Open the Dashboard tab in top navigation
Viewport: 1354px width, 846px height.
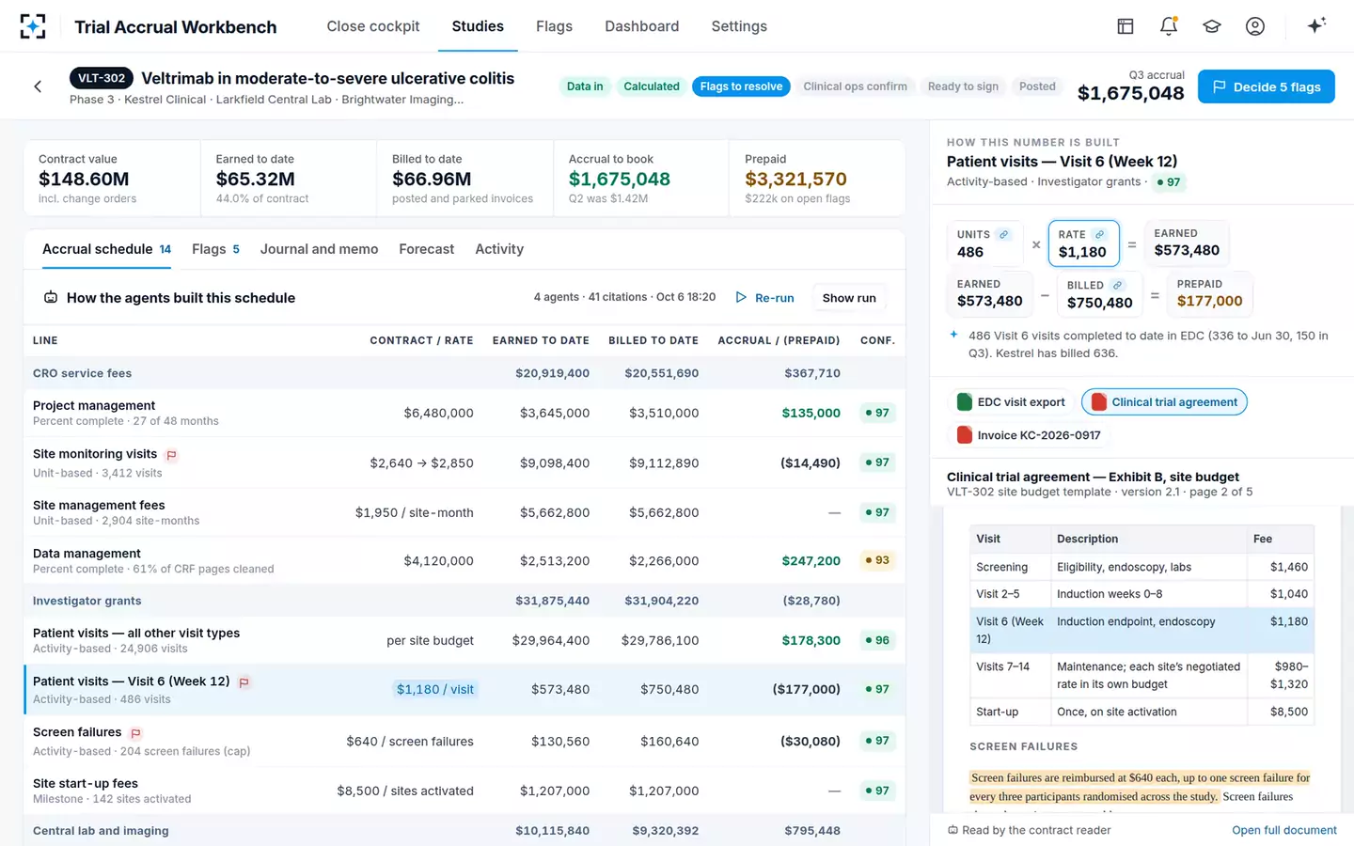(x=642, y=26)
